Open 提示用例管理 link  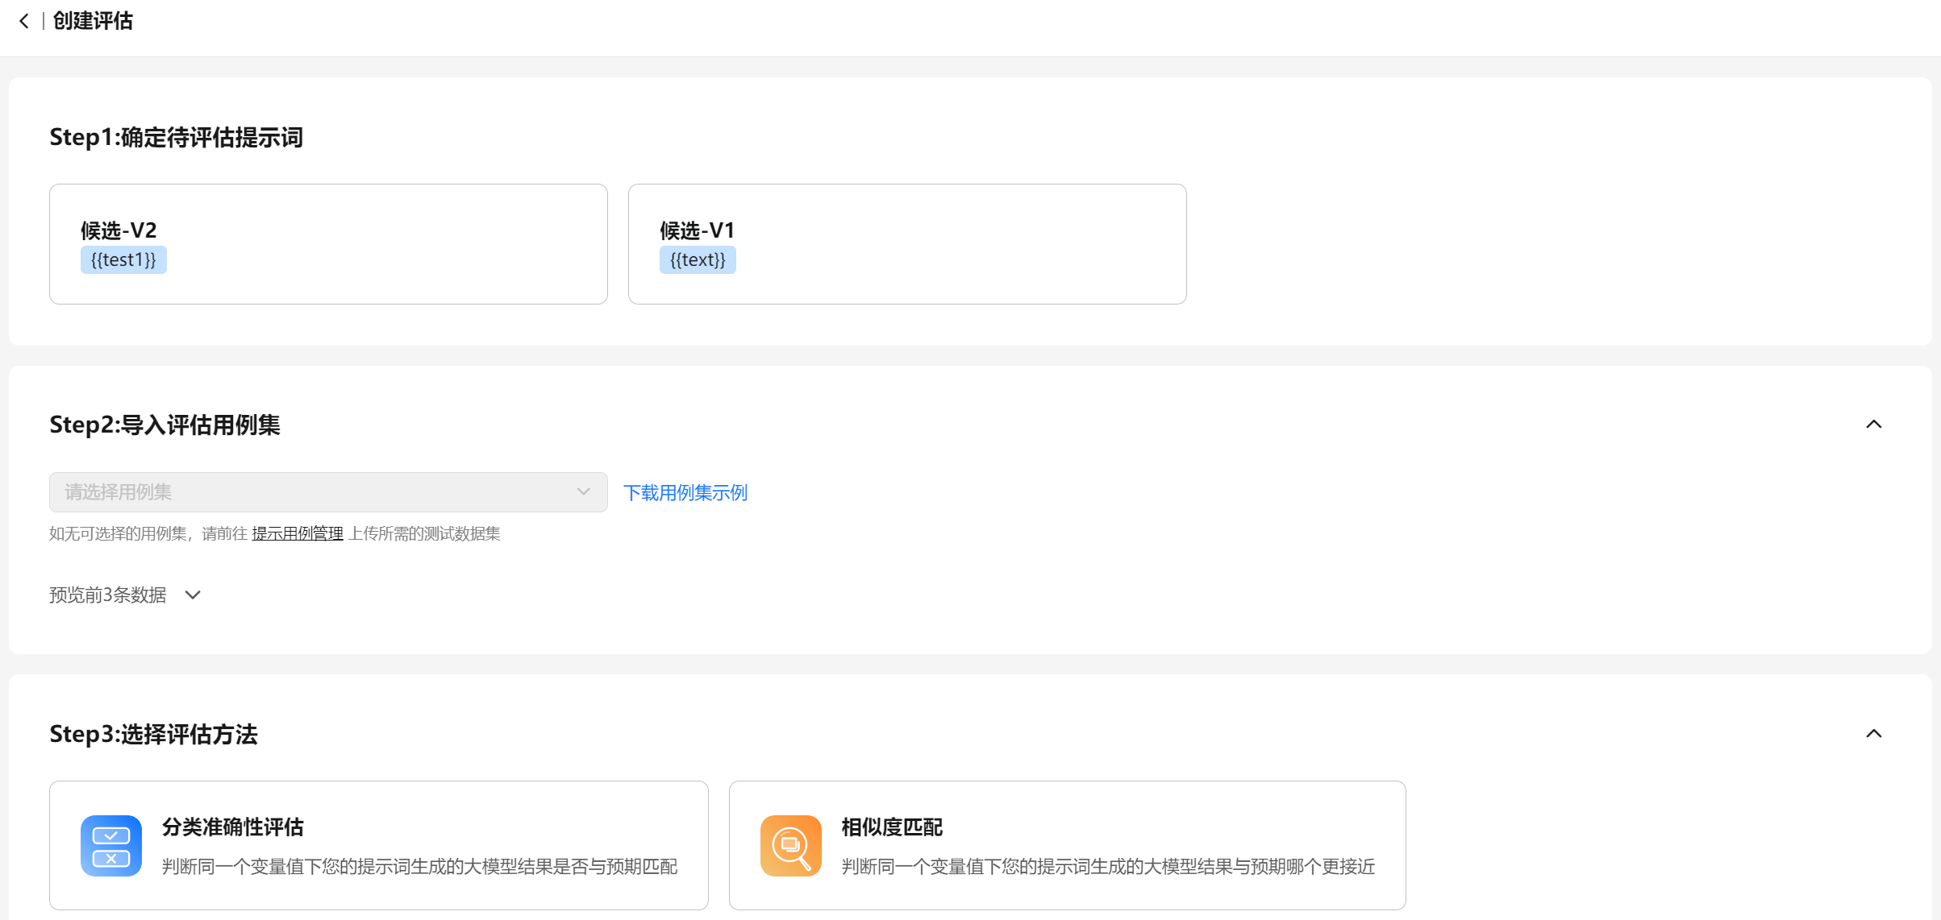[x=298, y=534]
